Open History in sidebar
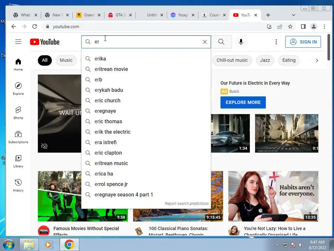 pyautogui.click(x=18, y=185)
